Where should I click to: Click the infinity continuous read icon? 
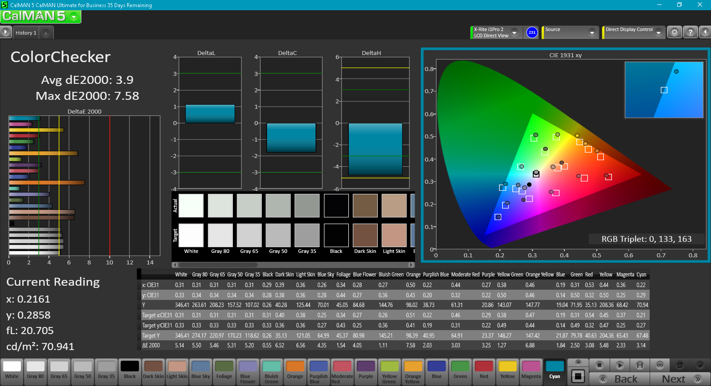pos(660,365)
